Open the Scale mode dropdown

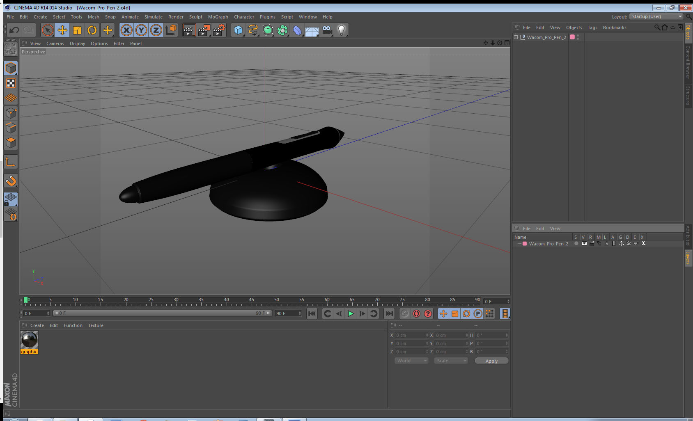[x=451, y=361]
